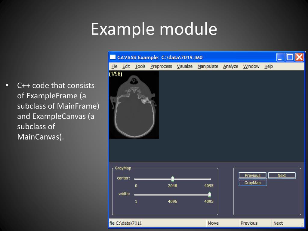Open the Tools menu
Screen dimensions: 308x231
[x=140, y=66]
